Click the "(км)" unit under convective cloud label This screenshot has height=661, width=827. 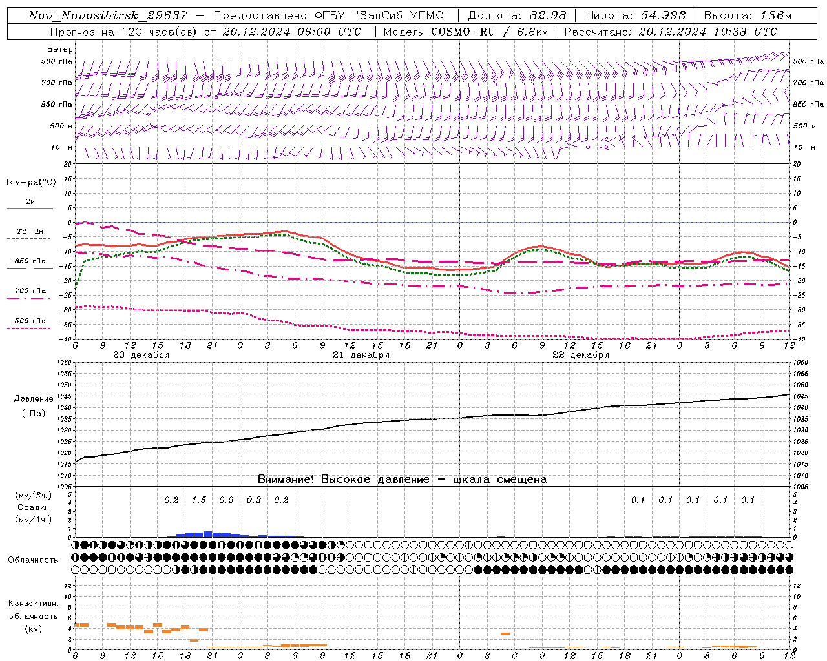tap(33, 628)
